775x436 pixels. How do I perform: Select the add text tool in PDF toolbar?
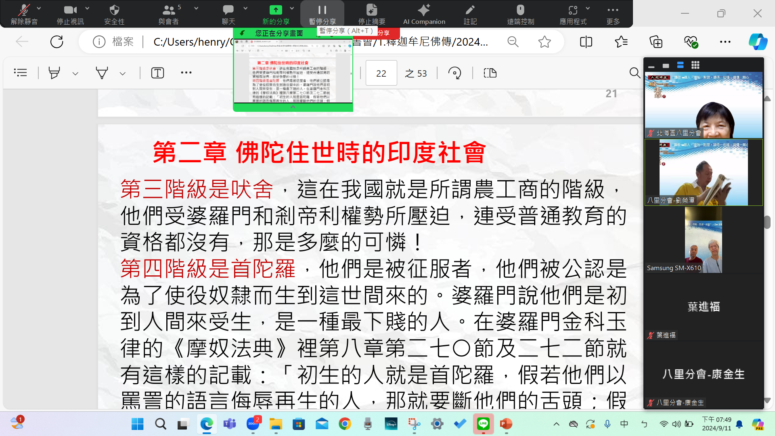pyautogui.click(x=157, y=73)
